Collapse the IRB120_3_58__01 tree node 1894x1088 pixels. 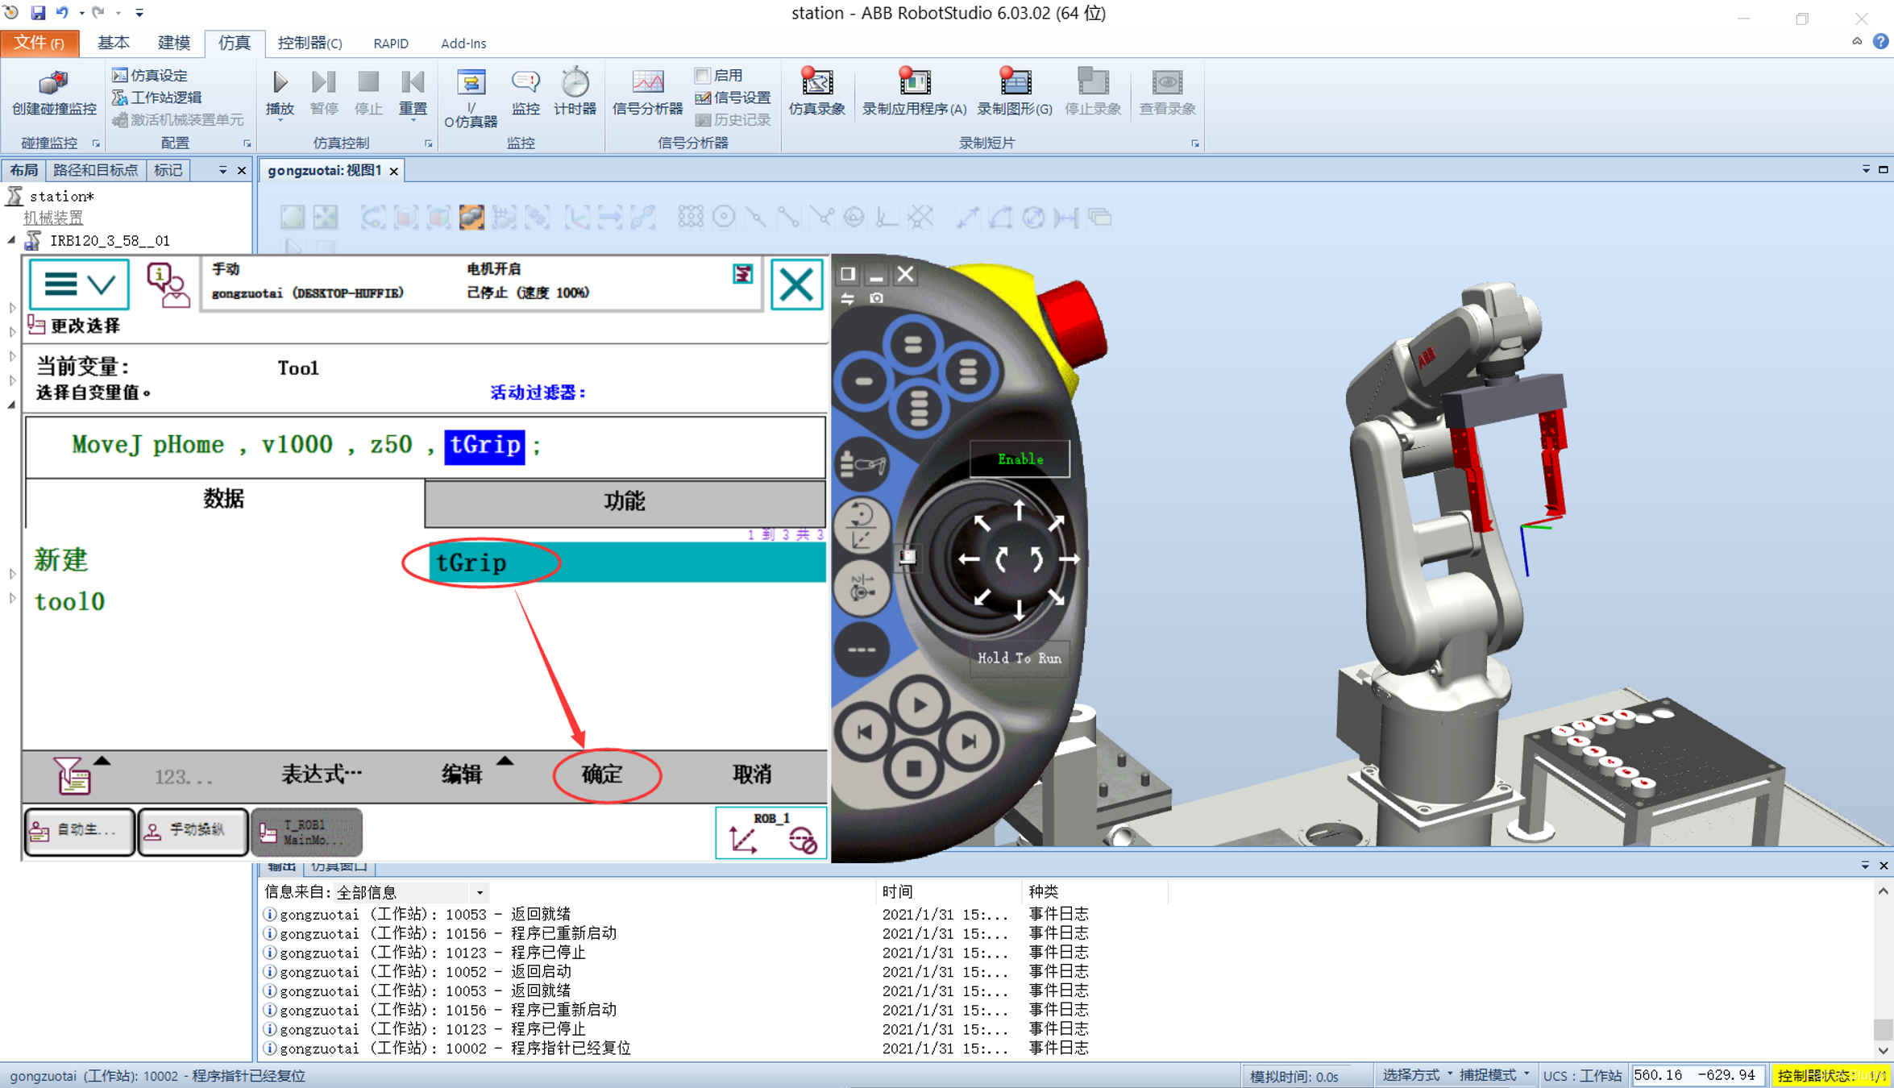[x=11, y=240]
